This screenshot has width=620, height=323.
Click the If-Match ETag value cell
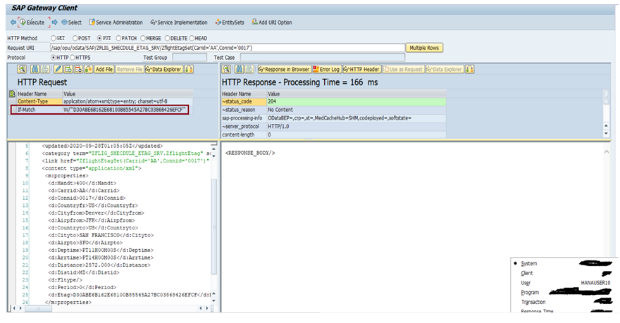pyautogui.click(x=125, y=110)
